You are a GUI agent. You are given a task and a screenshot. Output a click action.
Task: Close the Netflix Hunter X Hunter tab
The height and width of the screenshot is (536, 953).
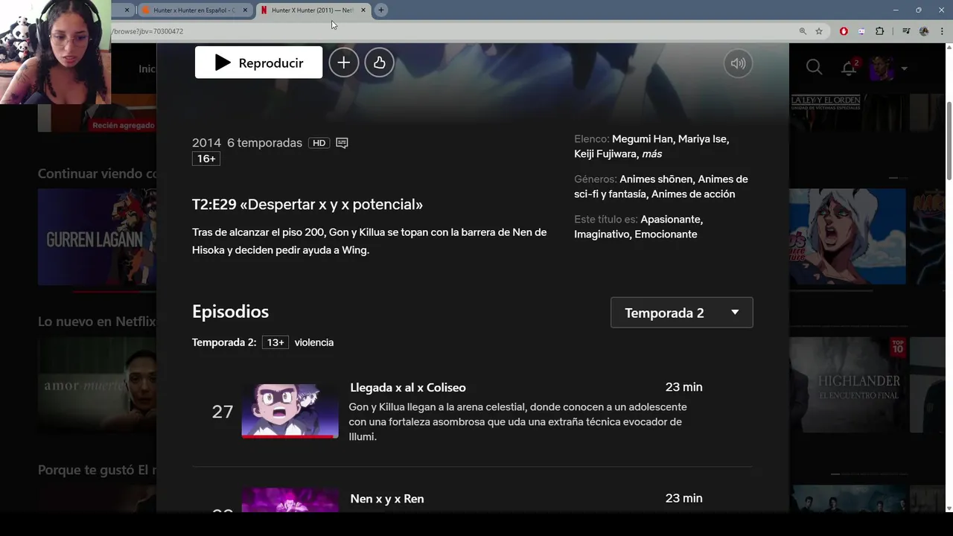pyautogui.click(x=363, y=10)
